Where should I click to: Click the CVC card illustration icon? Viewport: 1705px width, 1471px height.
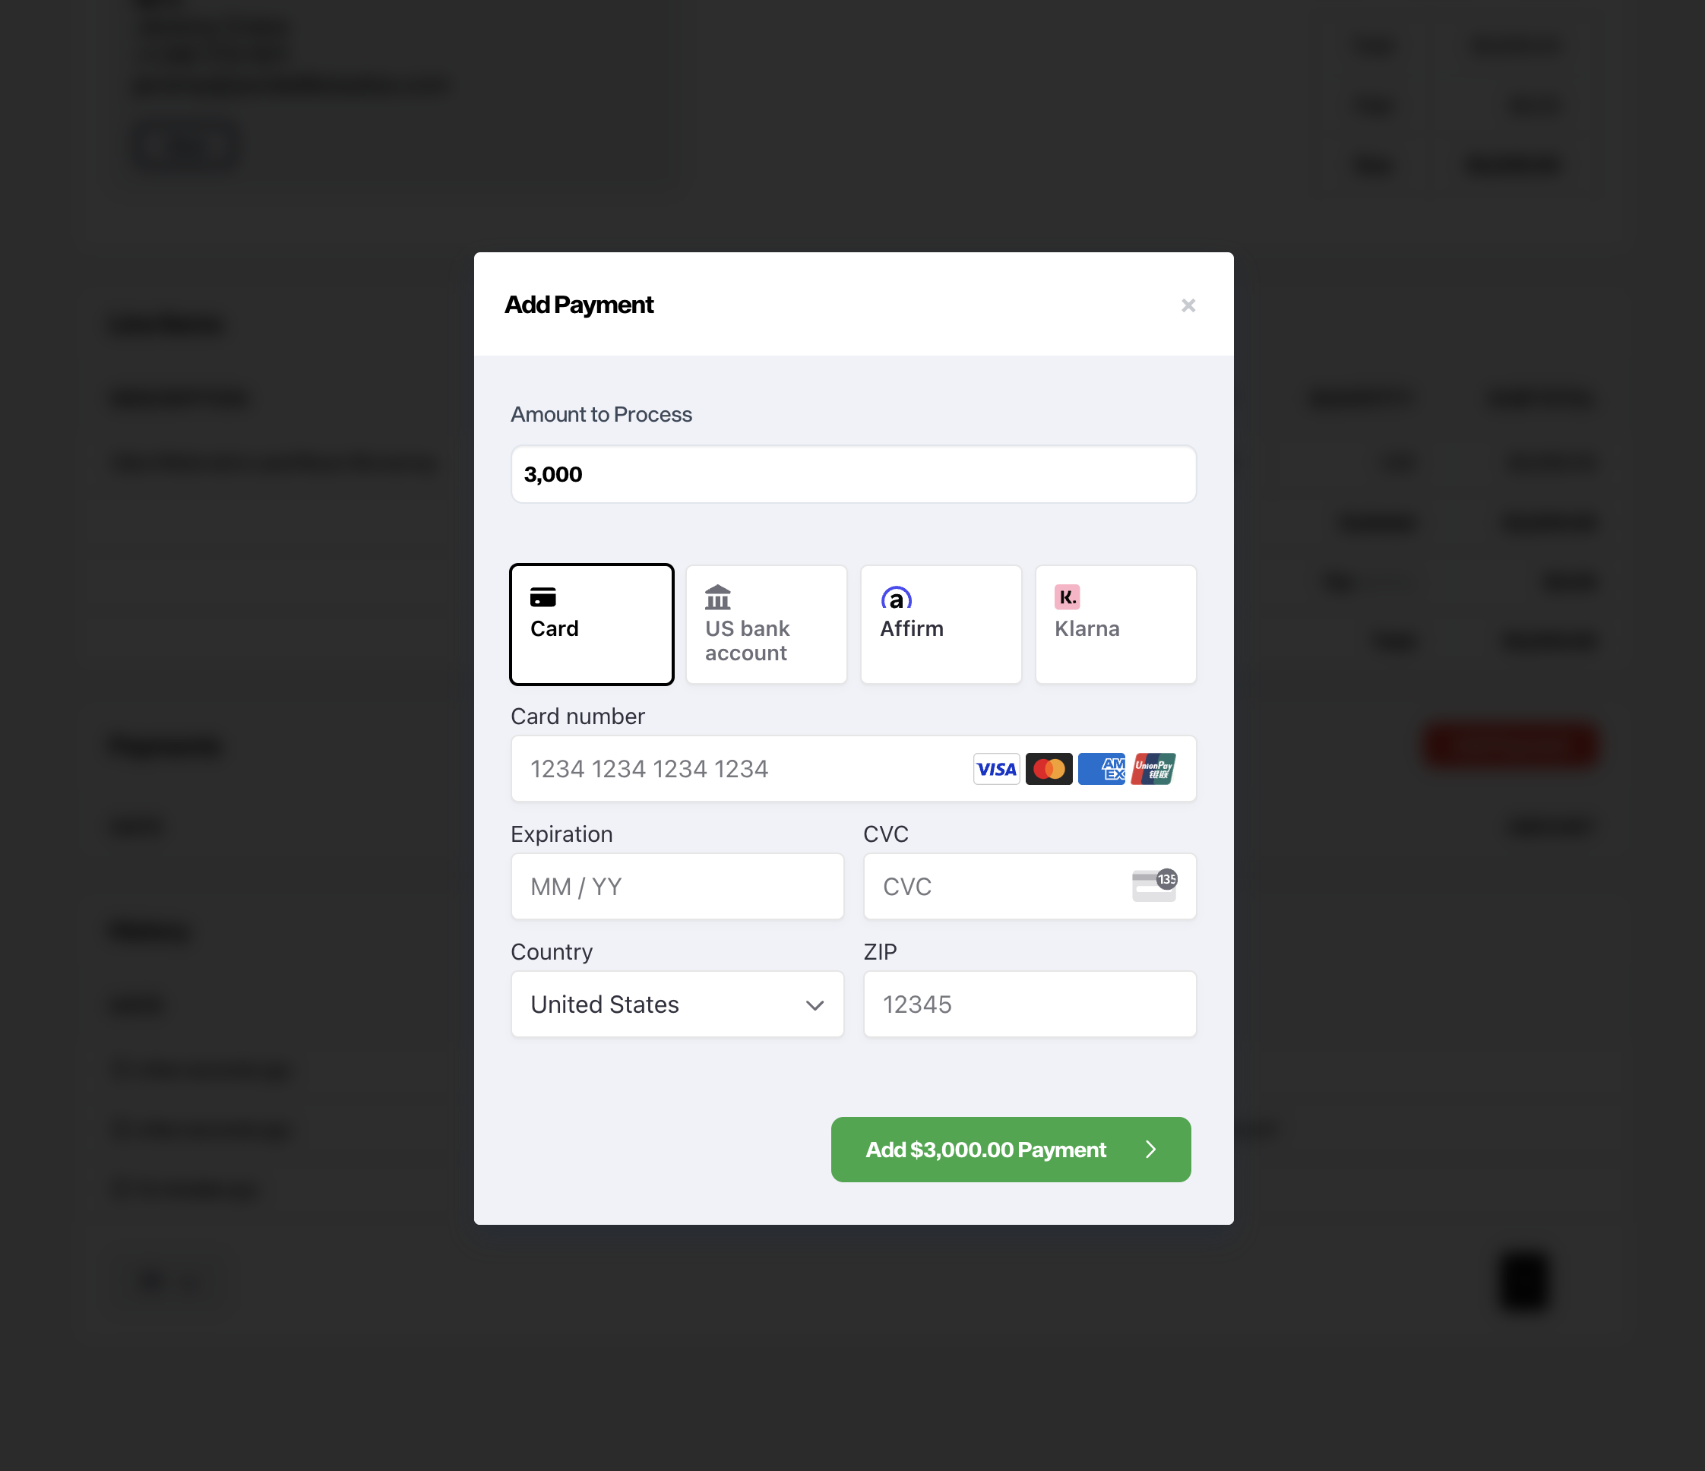[1153, 886]
